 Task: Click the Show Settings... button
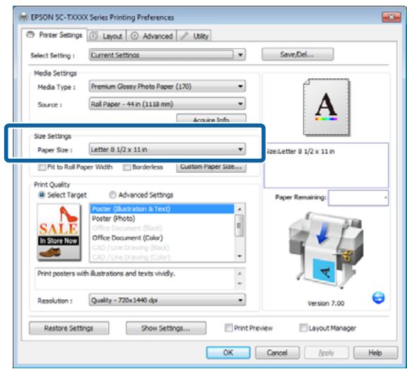(x=166, y=328)
